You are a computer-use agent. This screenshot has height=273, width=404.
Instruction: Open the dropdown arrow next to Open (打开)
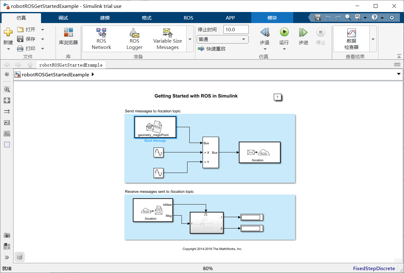[x=43, y=30]
